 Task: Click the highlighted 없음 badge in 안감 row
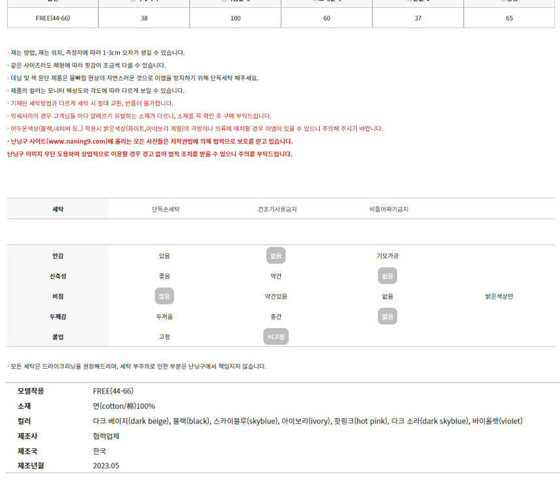[x=275, y=256]
